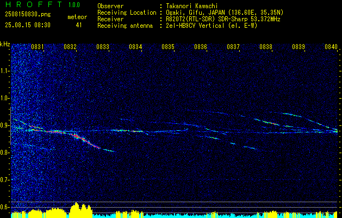Image resolution: width=342 pixels, height=218 pixels.
Task: Select the file name 2508150830.png
Action: (x=28, y=15)
